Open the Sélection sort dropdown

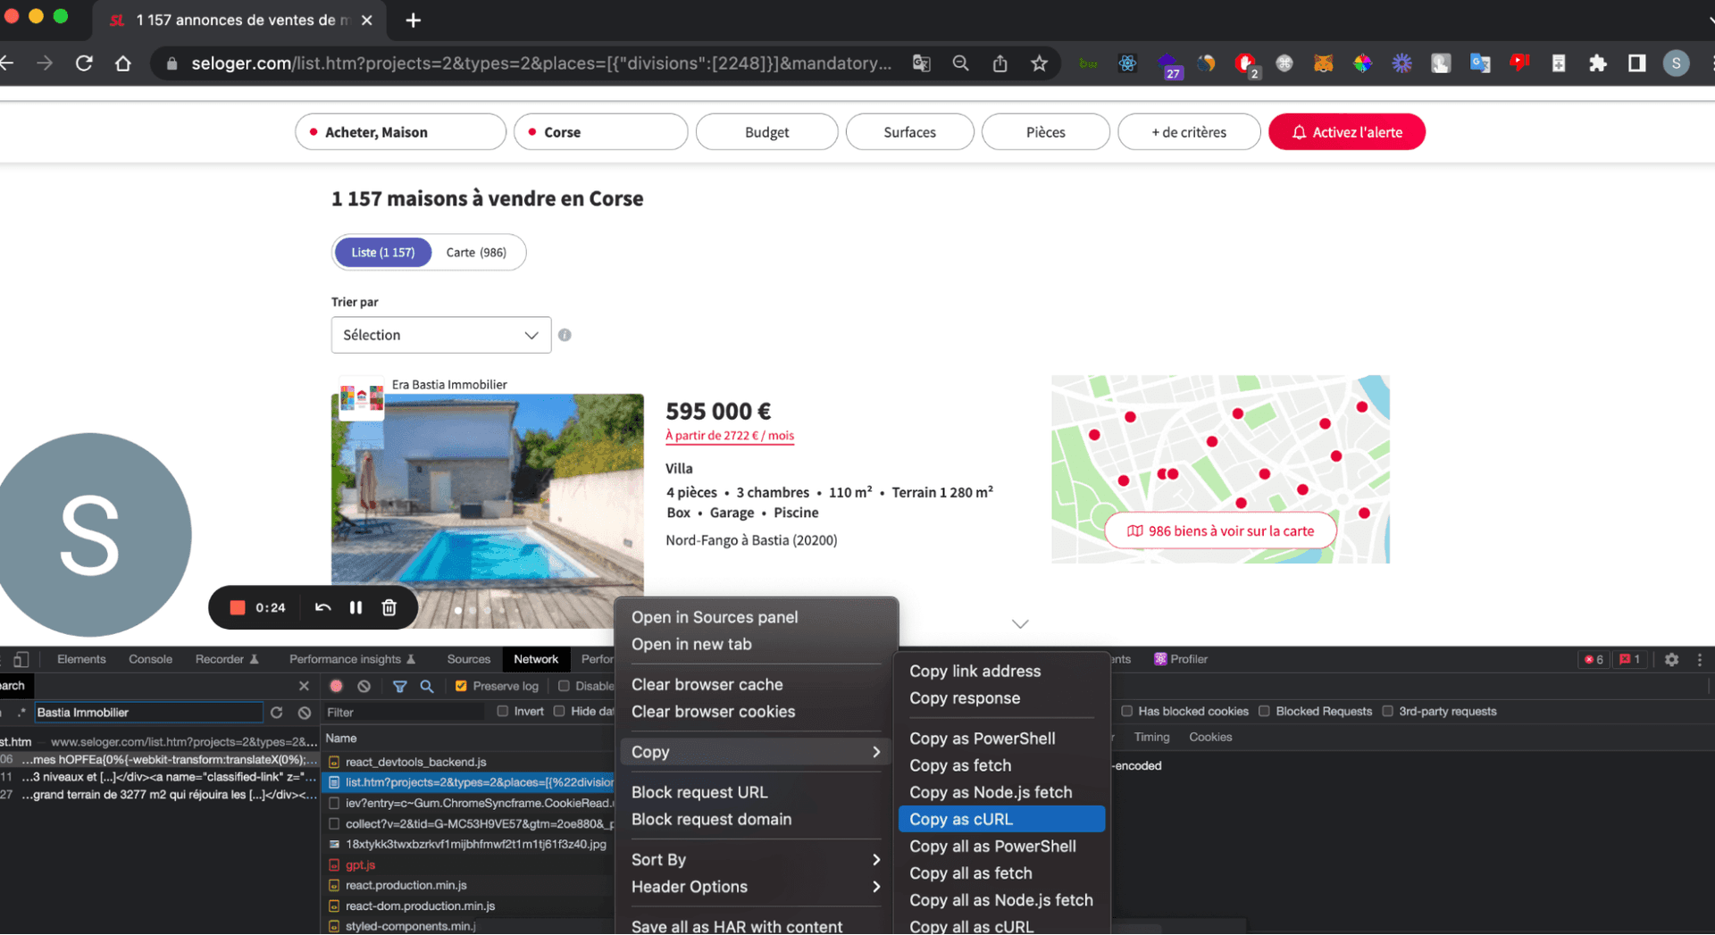[x=441, y=336]
